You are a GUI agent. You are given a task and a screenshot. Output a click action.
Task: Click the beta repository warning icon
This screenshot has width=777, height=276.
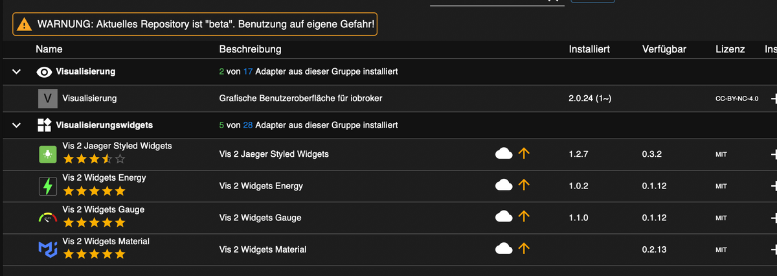[x=25, y=25]
